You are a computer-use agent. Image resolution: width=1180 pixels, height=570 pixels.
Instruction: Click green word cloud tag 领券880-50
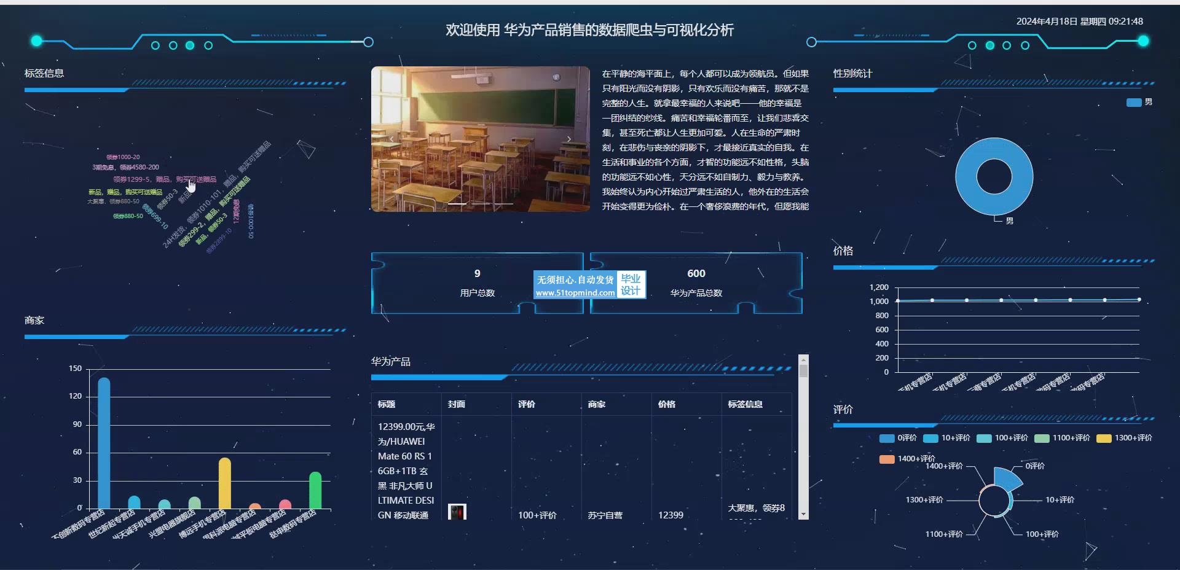click(x=128, y=216)
